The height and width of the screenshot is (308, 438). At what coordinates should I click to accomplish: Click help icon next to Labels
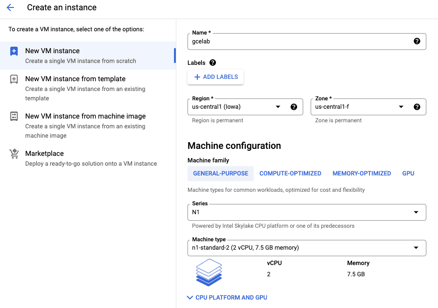tap(213, 63)
